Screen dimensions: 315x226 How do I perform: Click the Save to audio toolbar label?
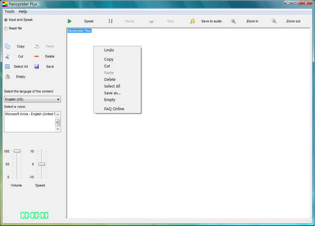[x=211, y=21]
